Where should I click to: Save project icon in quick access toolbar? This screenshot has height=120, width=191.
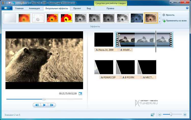point(9,3)
